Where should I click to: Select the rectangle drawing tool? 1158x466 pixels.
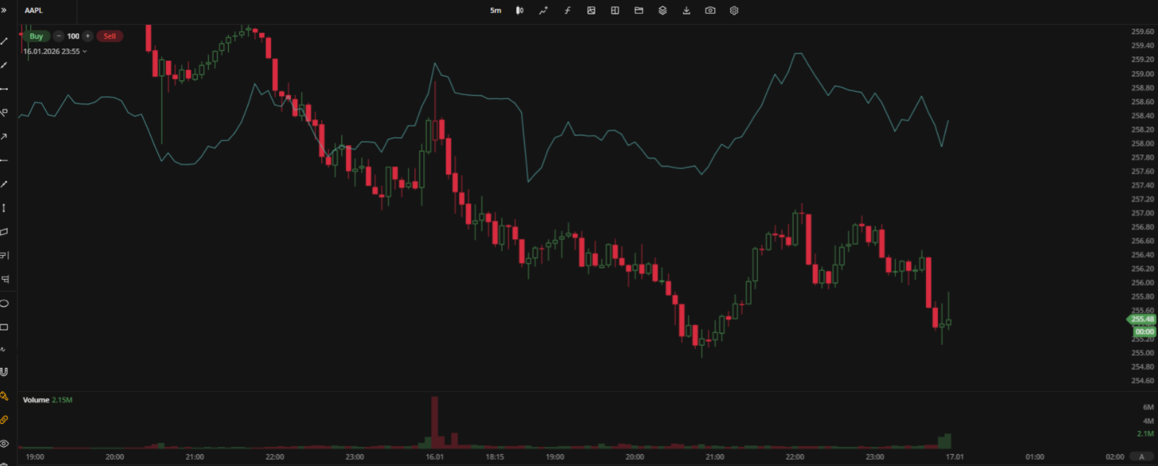tap(4, 327)
